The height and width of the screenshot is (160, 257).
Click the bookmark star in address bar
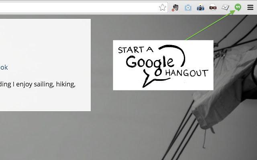coord(162,7)
